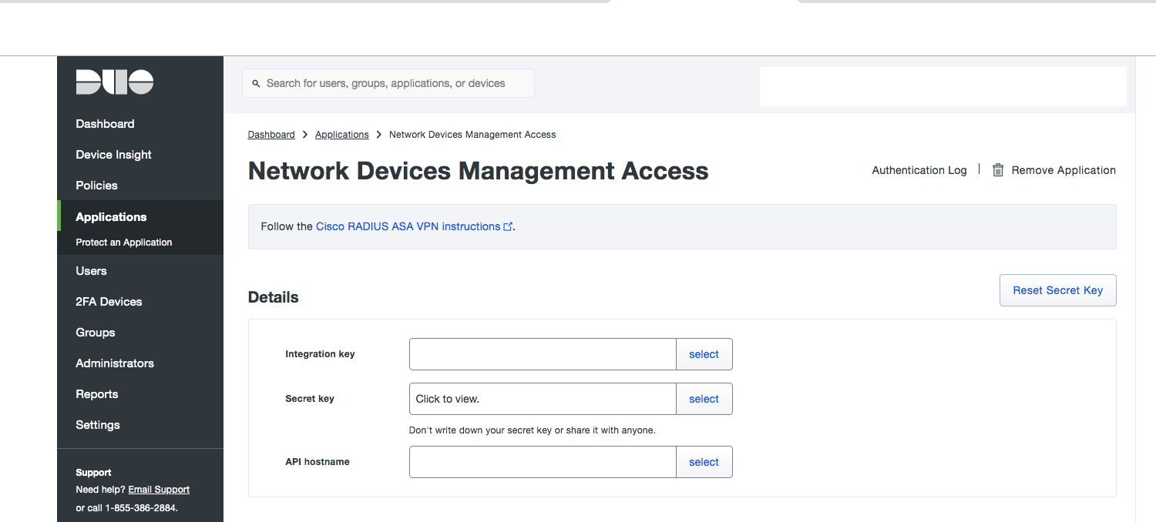Click the trash icon beside Remove Application
The height and width of the screenshot is (522, 1156).
[998, 170]
